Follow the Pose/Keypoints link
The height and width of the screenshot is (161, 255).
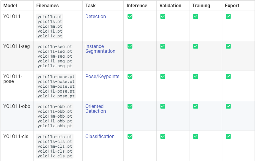pyautogui.click(x=102, y=76)
